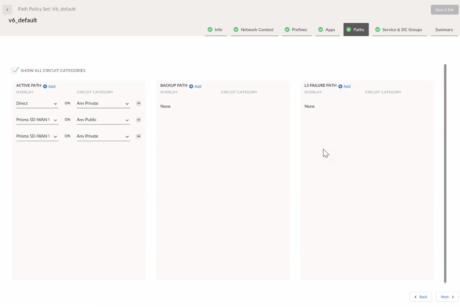Click the back arrow beside Path Policy Set
Viewport: 460px width, 307px height.
click(x=7, y=10)
